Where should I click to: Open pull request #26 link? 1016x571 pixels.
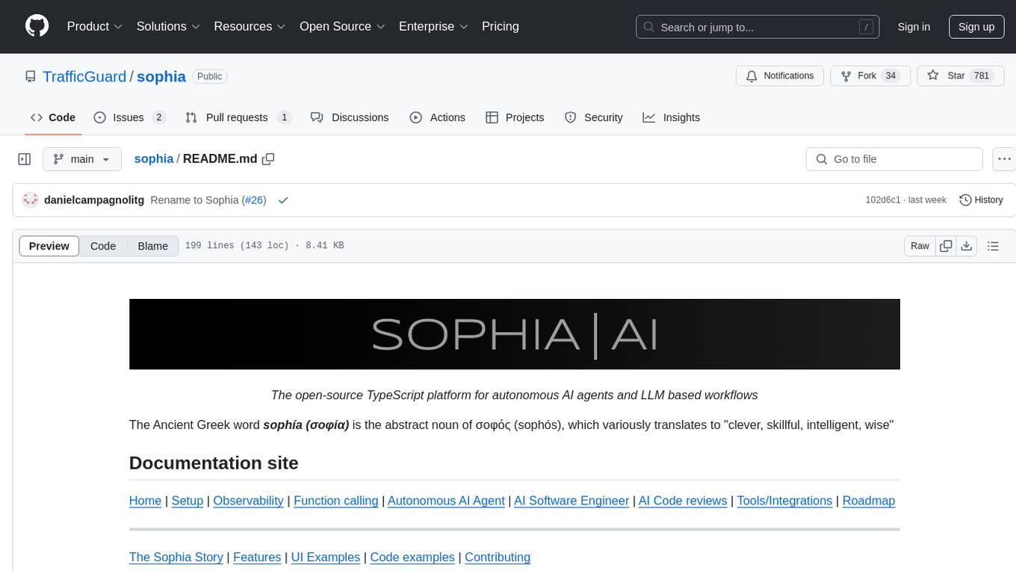coord(254,200)
